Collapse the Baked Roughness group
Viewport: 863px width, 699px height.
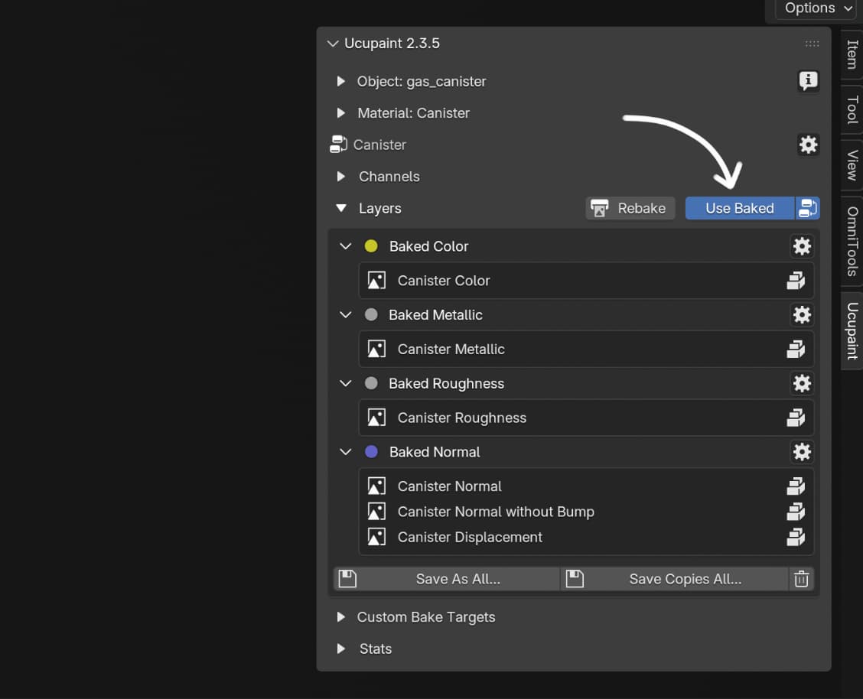(345, 383)
